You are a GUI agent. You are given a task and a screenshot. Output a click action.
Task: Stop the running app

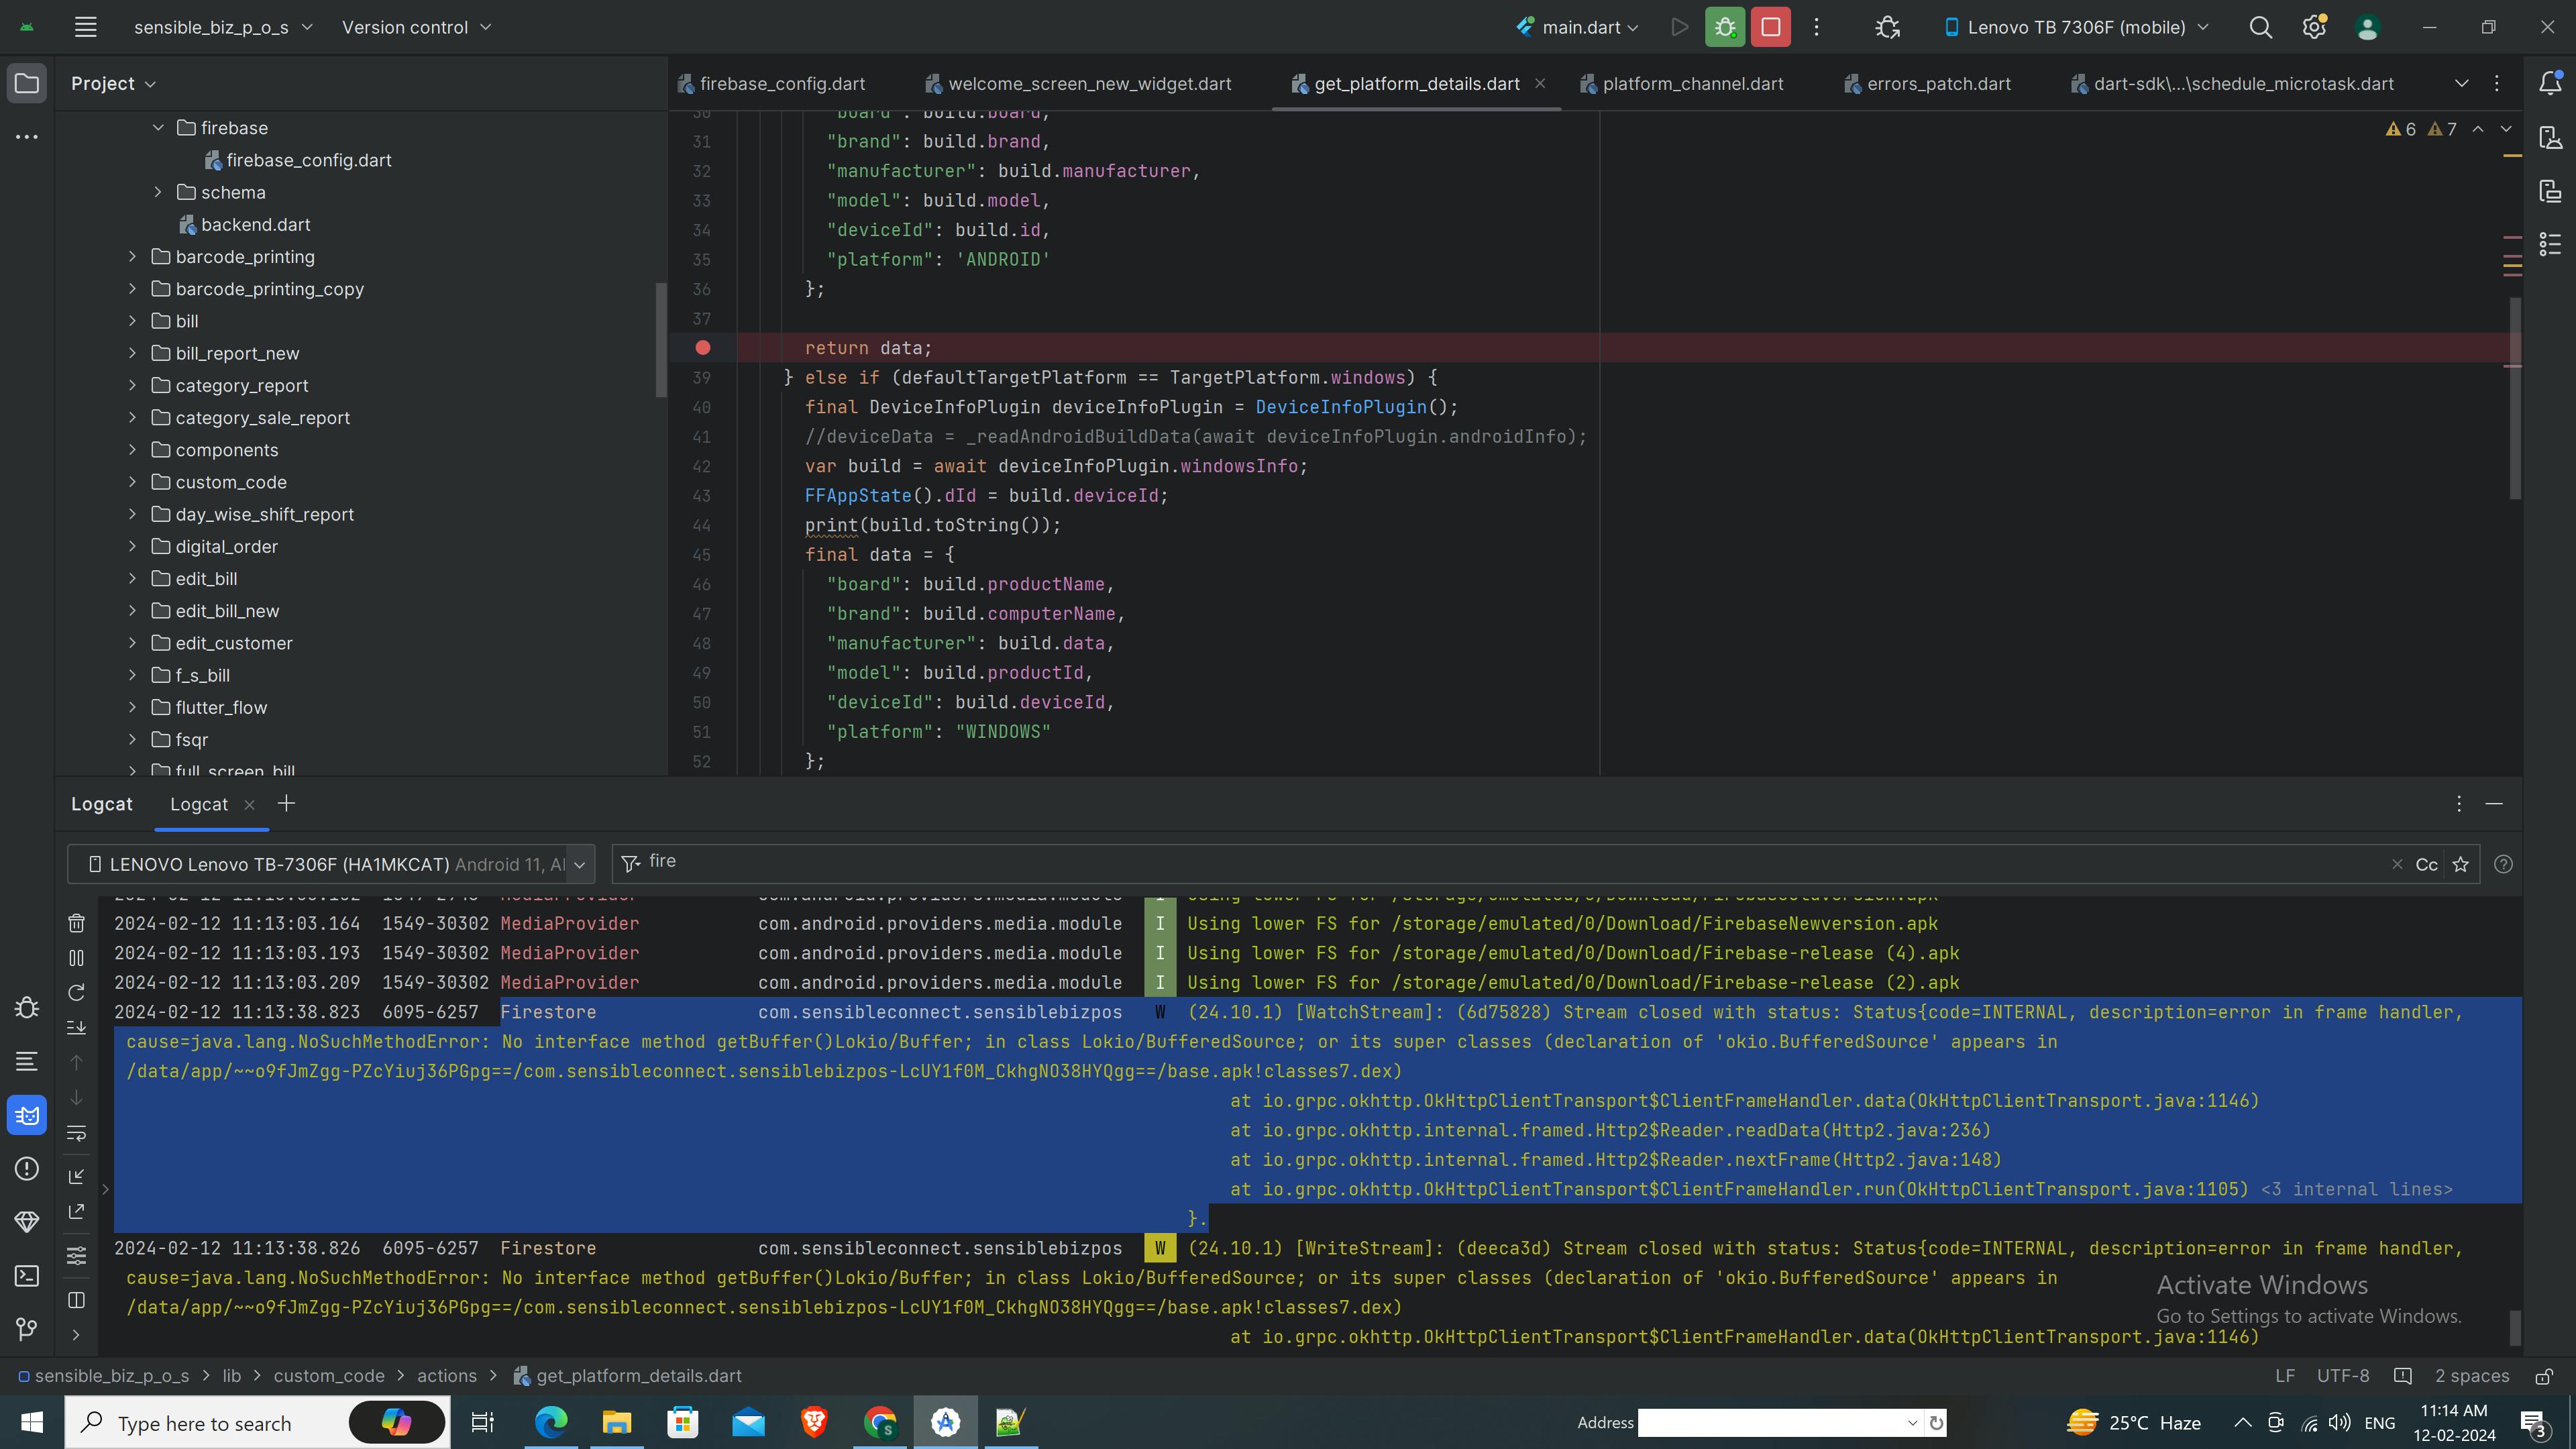click(1770, 27)
